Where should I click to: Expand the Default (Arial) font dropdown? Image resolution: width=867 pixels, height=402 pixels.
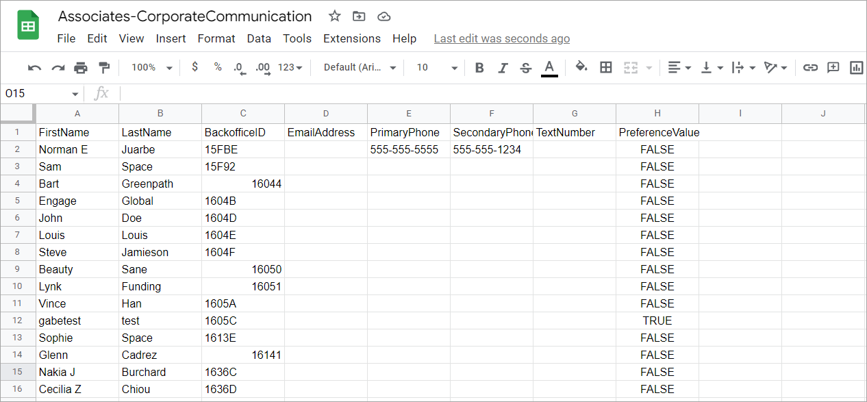[x=360, y=68]
